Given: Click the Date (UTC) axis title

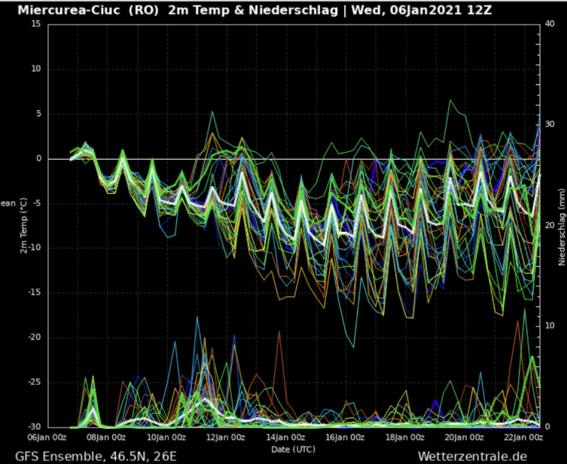Looking at the screenshot, I should click(x=293, y=449).
